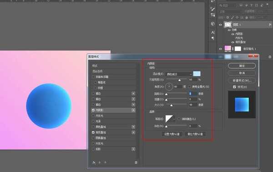Click the plus icon on the 投影 row
The width and height of the screenshot is (273, 172).
tap(133, 149)
